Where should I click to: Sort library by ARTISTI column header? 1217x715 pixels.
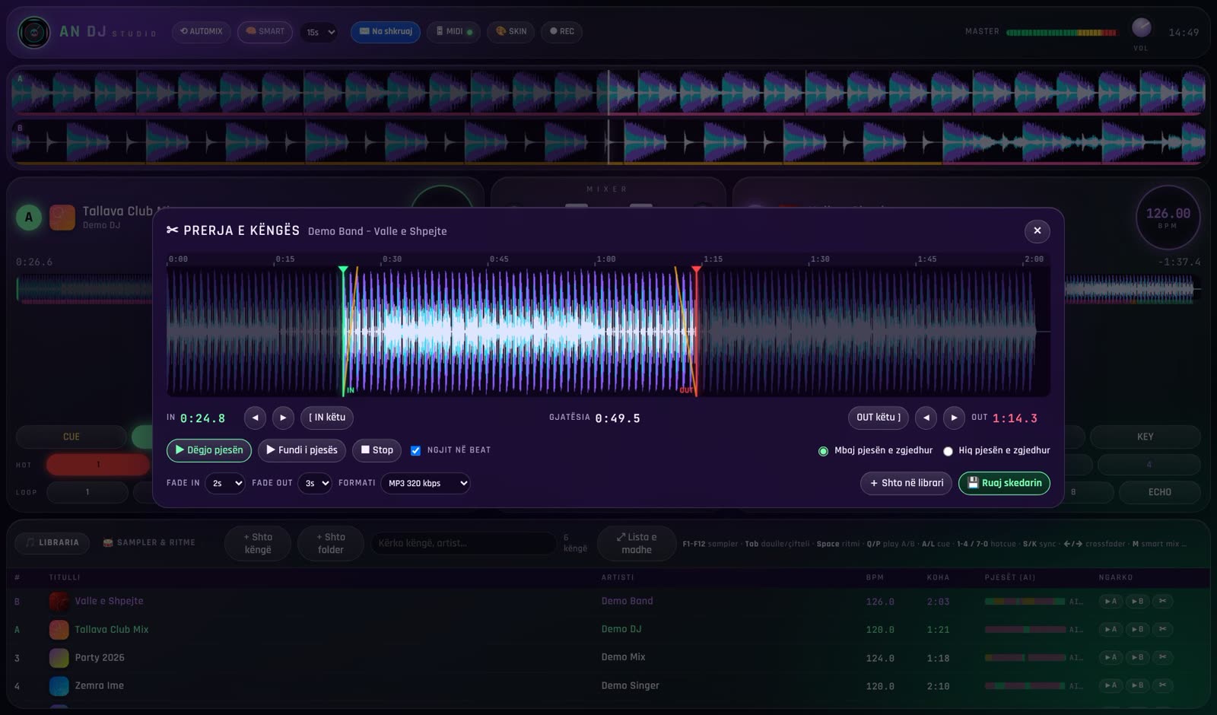[x=617, y=577]
